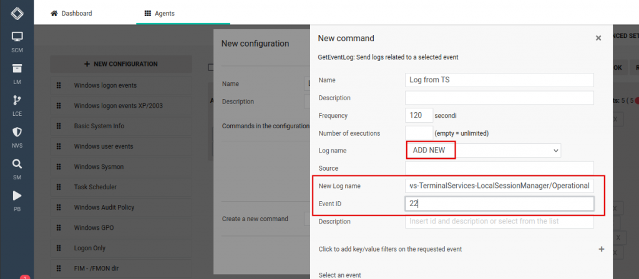Screen dimensions: 639x279
Task: Edit the New Log name field
Action: pyautogui.click(x=499, y=186)
